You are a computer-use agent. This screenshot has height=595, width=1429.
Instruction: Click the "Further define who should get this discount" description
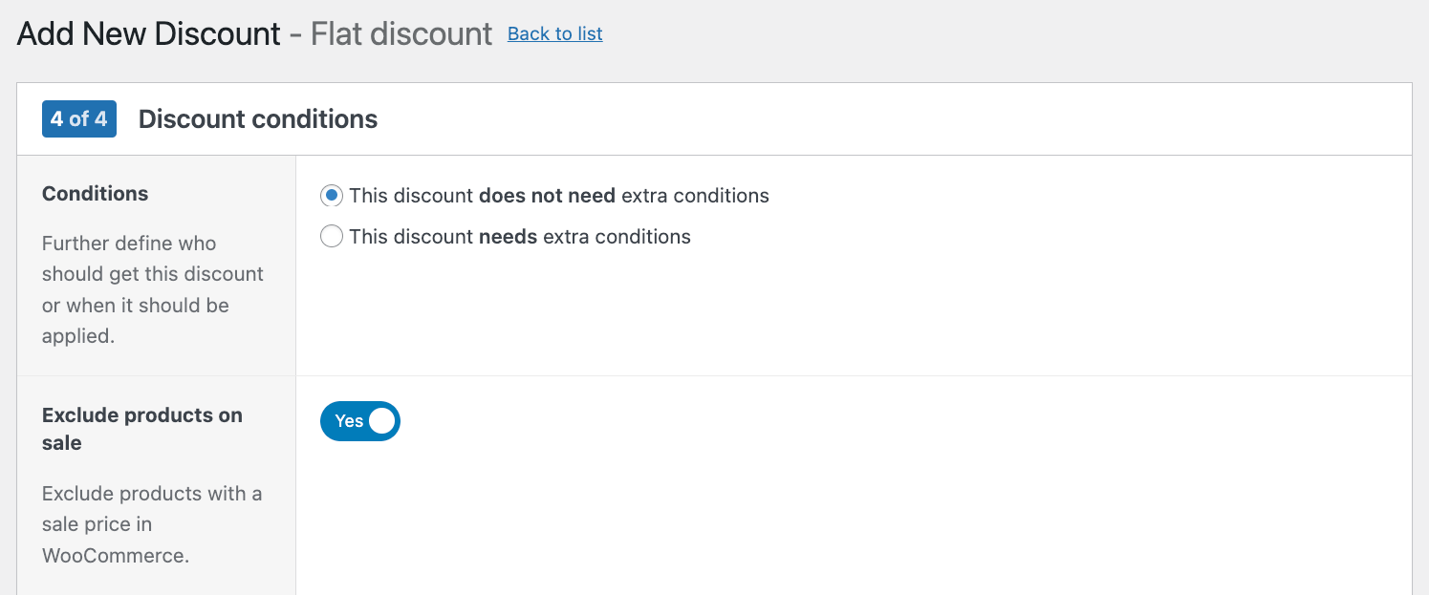click(153, 289)
